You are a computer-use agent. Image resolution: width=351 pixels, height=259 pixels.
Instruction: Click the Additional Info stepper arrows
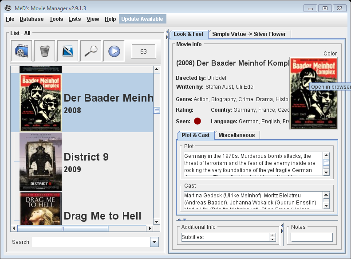tap(272, 237)
